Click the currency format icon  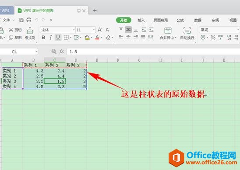(203, 37)
